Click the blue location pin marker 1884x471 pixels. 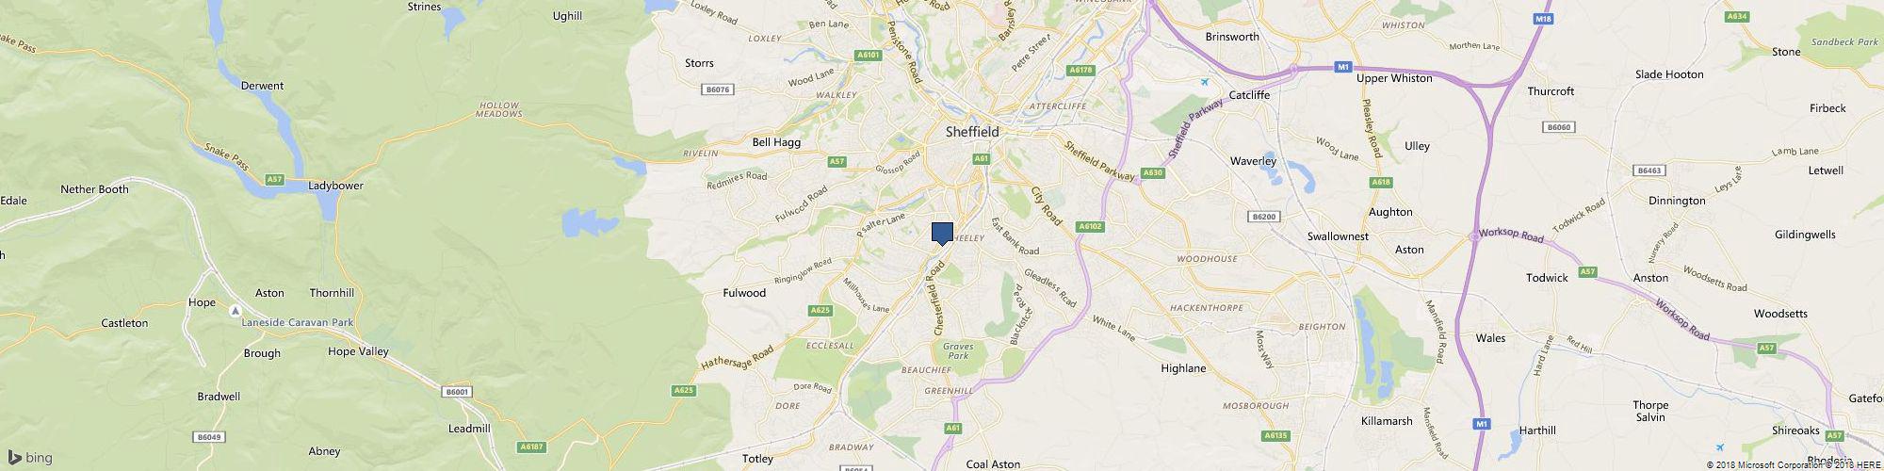(942, 234)
